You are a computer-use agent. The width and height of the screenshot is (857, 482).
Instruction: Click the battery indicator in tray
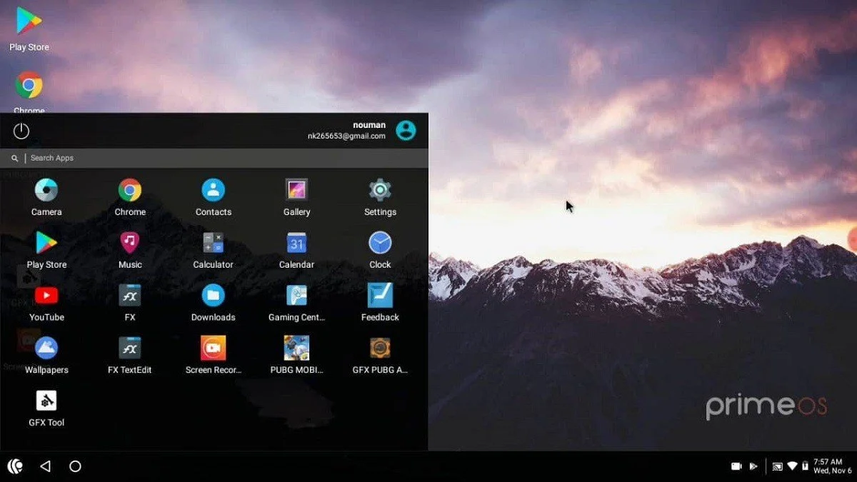(x=805, y=466)
